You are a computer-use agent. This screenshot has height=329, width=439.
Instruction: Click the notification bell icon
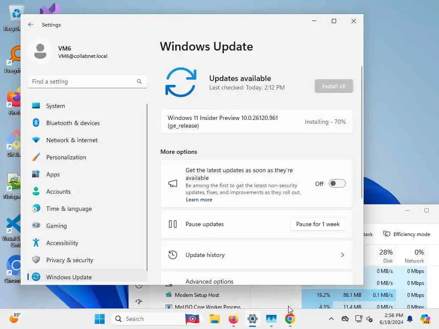point(409,319)
